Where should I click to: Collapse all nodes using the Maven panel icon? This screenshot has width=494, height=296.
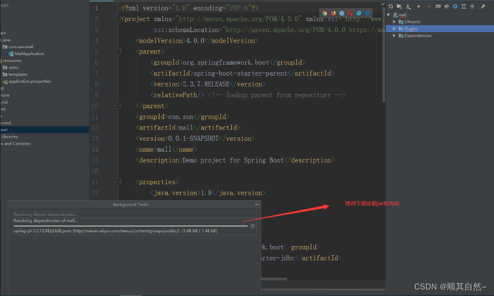pos(472,6)
